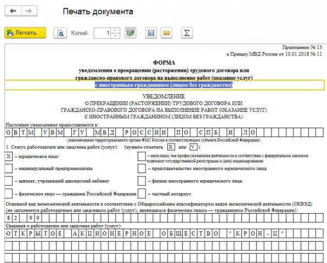Tick the юридическое лицо checkbox
Screen dimensions: 327x263
click(x=8, y=156)
